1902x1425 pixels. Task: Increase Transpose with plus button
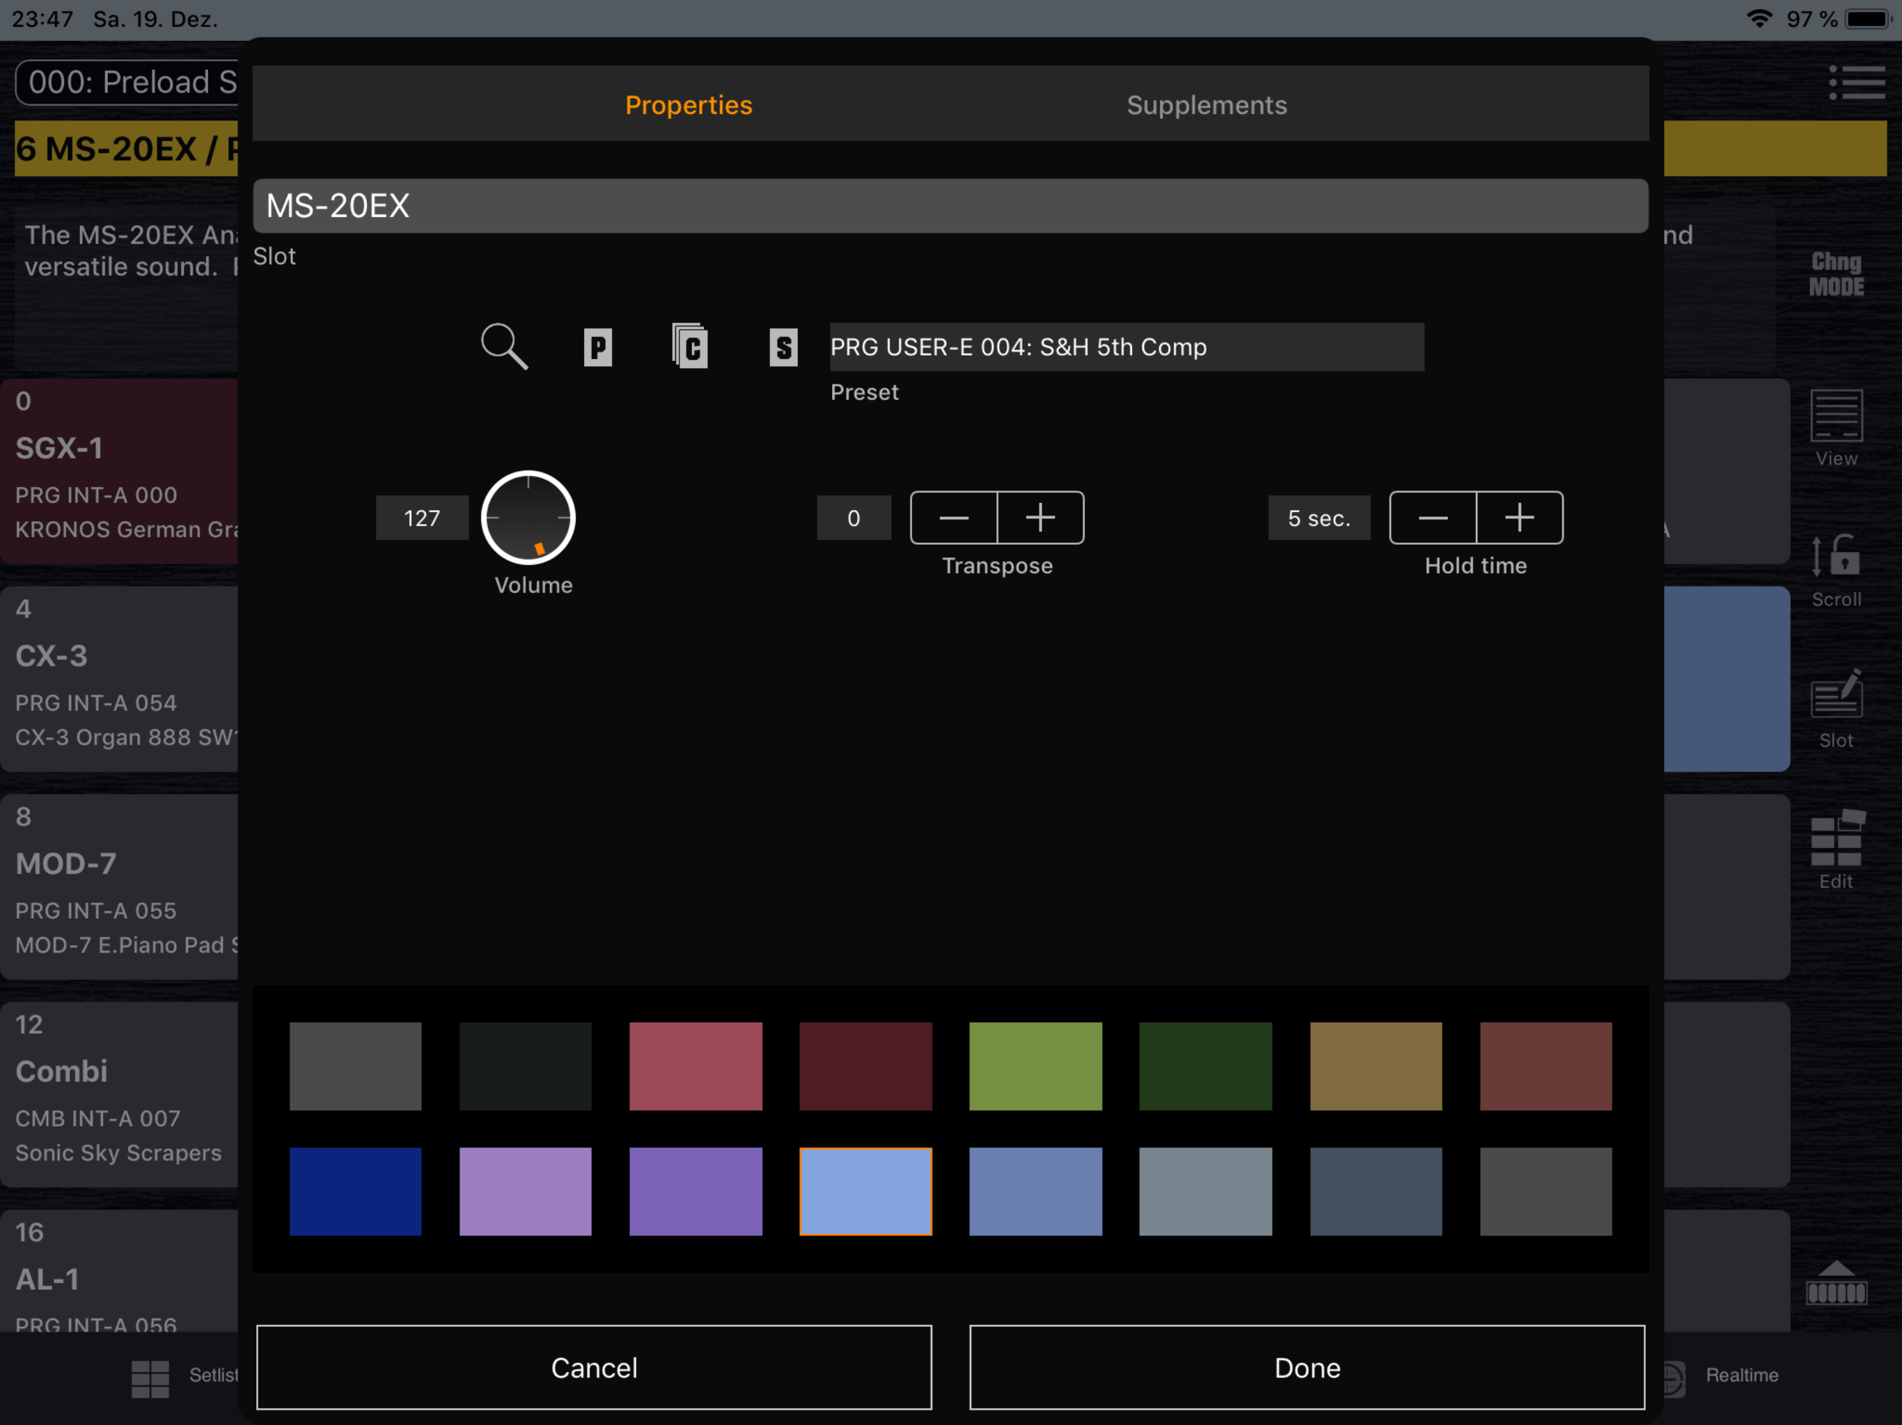[1040, 518]
